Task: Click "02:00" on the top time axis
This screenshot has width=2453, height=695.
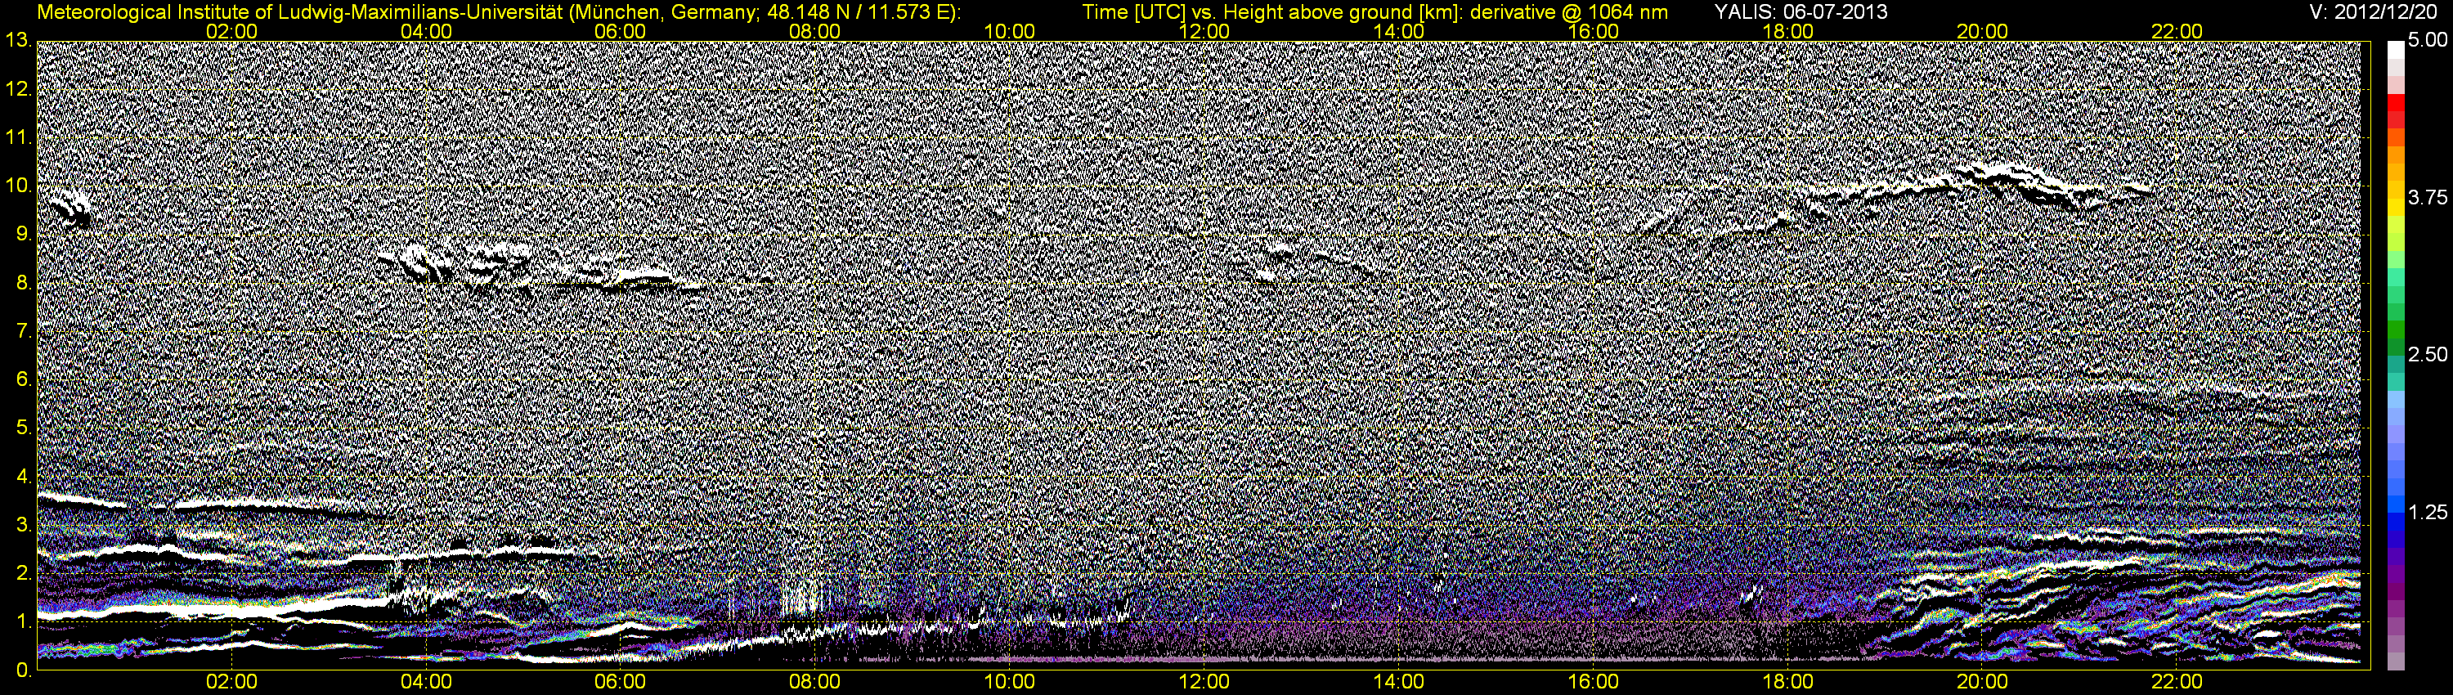Action: 231,30
